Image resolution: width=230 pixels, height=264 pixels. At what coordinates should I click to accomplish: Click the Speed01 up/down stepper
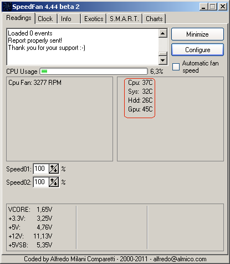click(x=54, y=169)
